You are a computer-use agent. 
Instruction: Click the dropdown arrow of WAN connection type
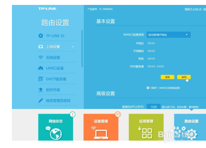187,35
